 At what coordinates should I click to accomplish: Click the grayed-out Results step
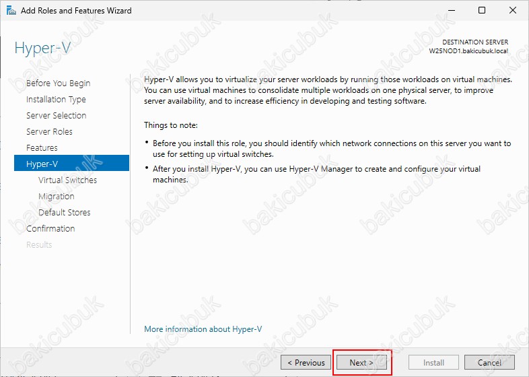(x=39, y=244)
